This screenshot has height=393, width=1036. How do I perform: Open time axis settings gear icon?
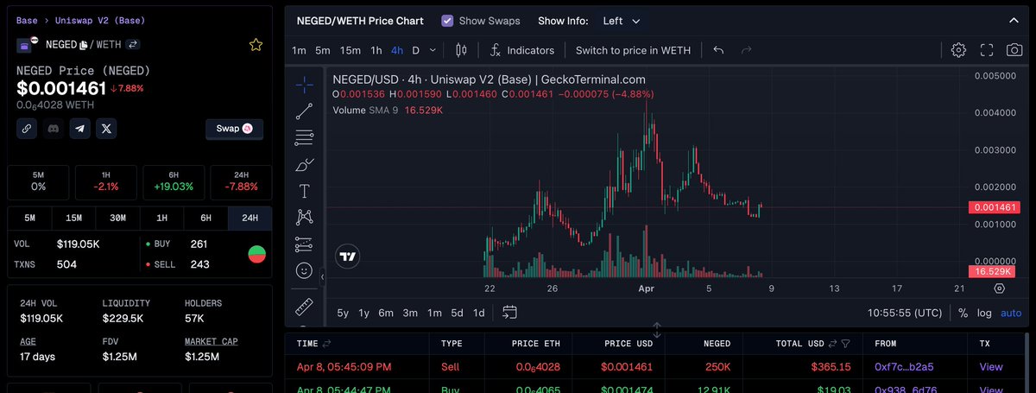point(999,288)
